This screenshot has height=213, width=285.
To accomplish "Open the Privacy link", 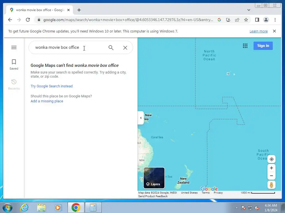I will point(218,193).
